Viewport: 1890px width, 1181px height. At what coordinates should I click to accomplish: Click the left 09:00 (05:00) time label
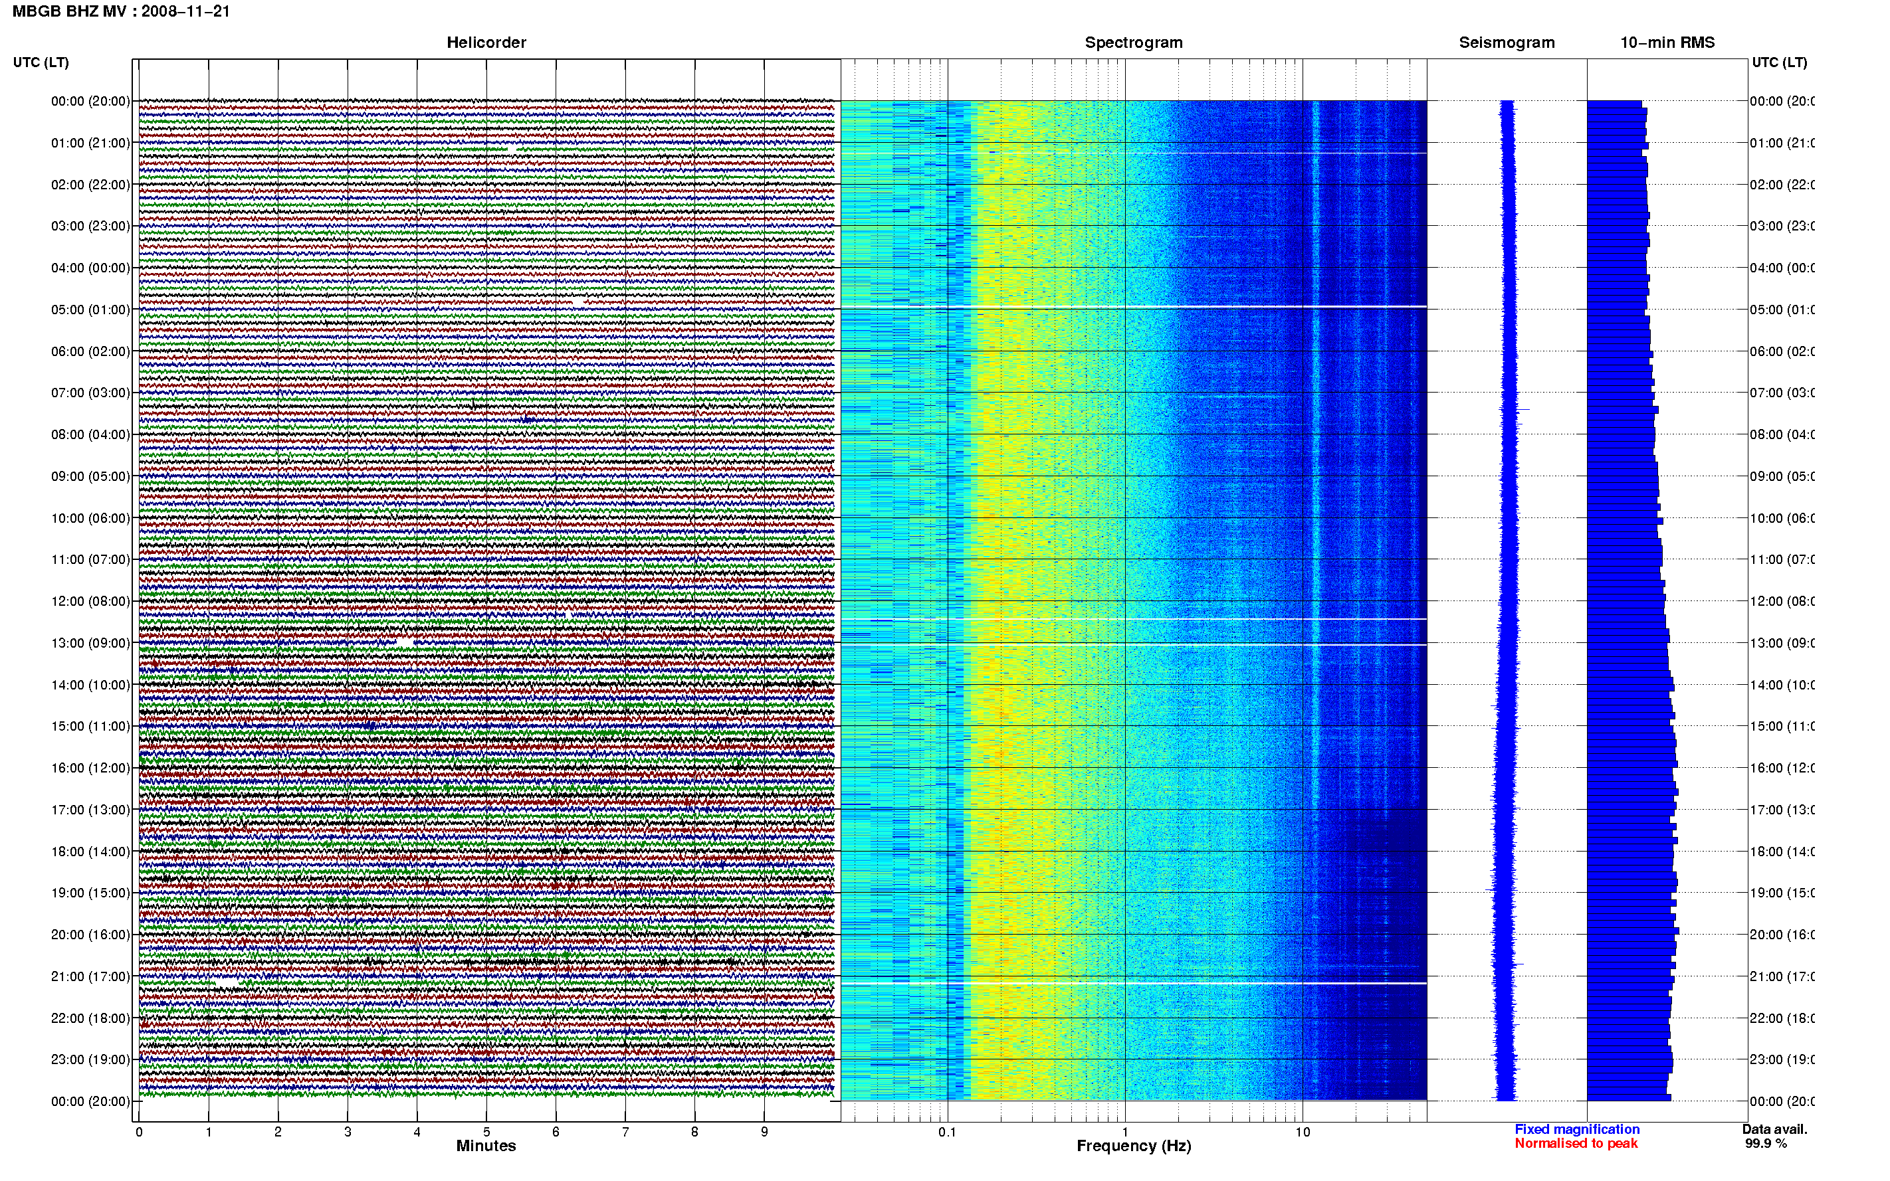(90, 476)
